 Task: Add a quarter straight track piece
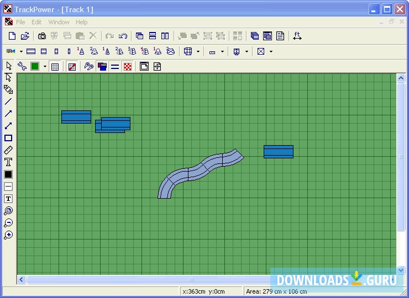(56, 51)
